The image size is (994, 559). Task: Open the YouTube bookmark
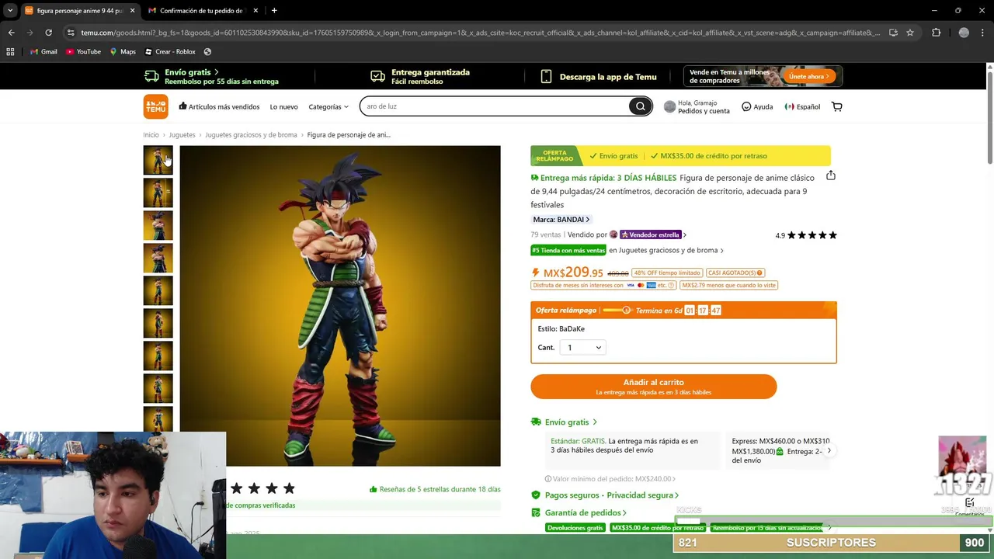pos(83,52)
